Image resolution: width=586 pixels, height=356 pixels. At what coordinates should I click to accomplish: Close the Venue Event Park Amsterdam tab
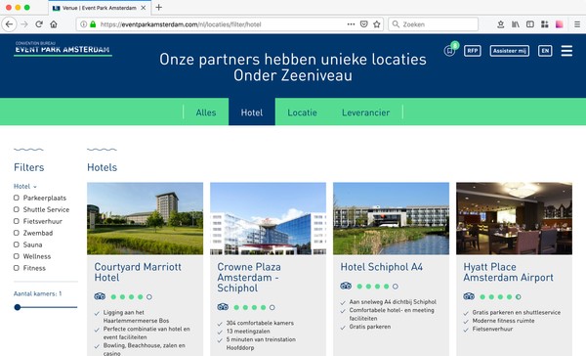pyautogui.click(x=144, y=8)
